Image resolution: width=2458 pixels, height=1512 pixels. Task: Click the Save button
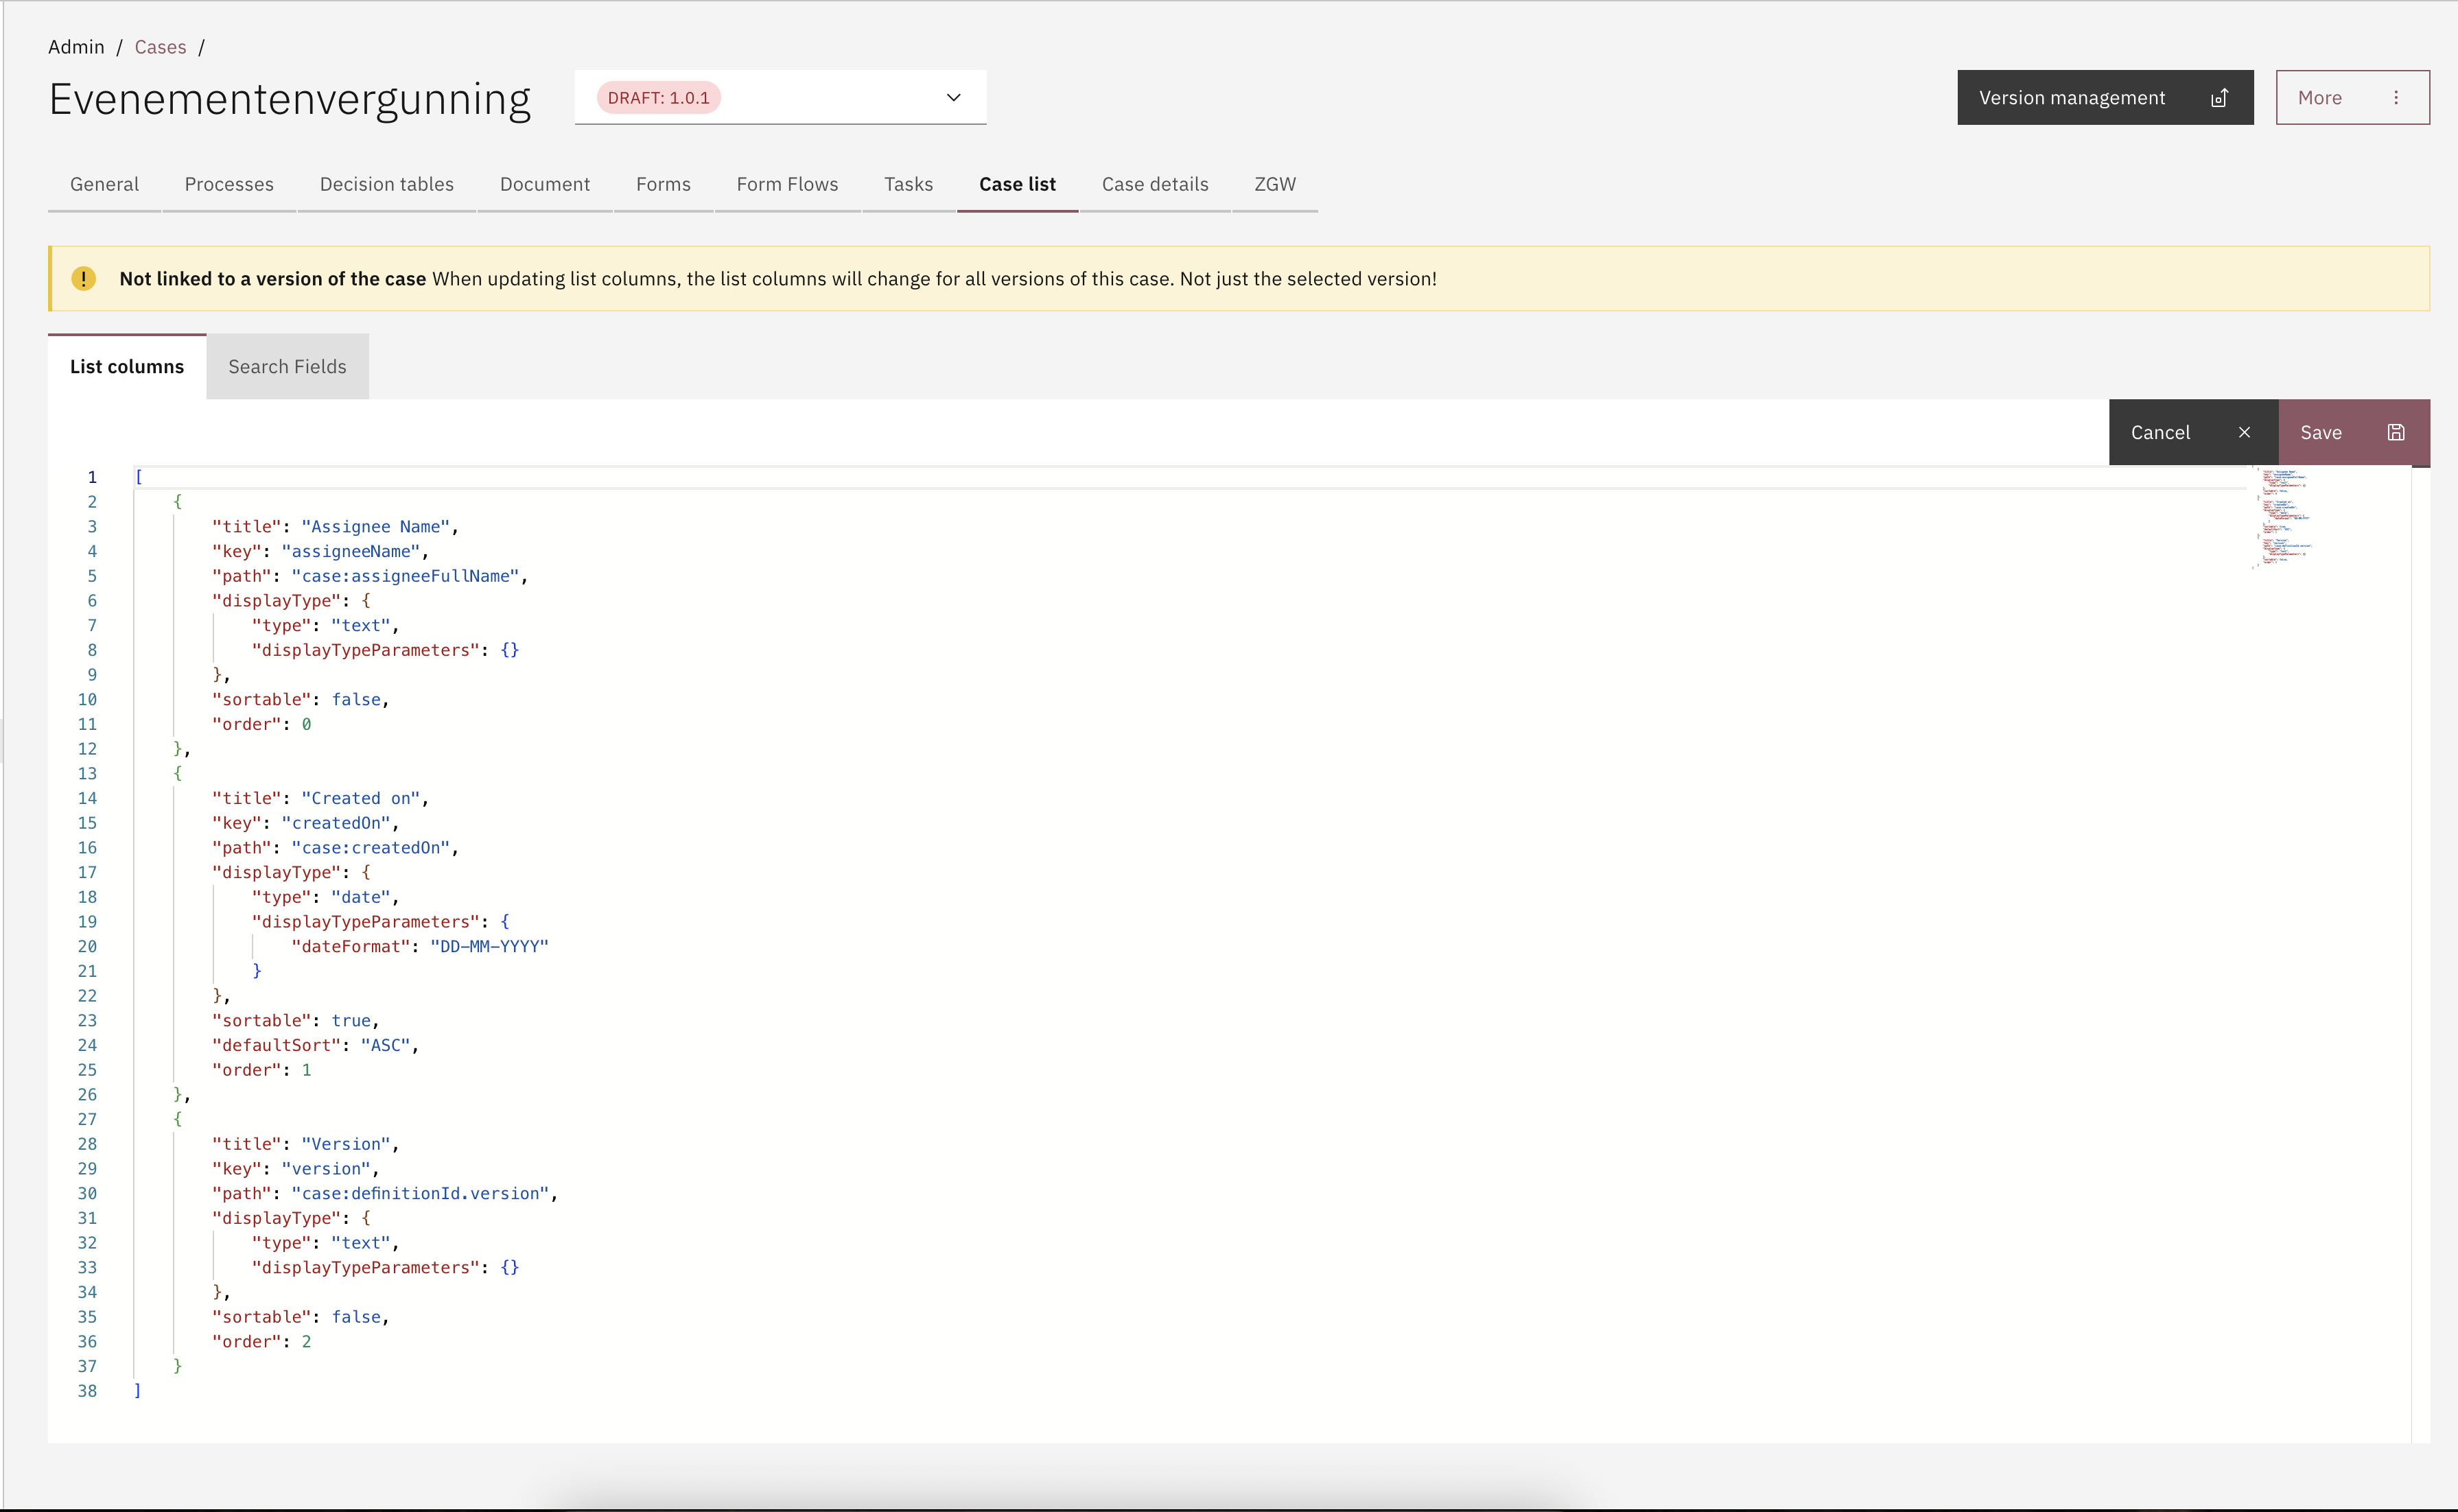(2354, 432)
